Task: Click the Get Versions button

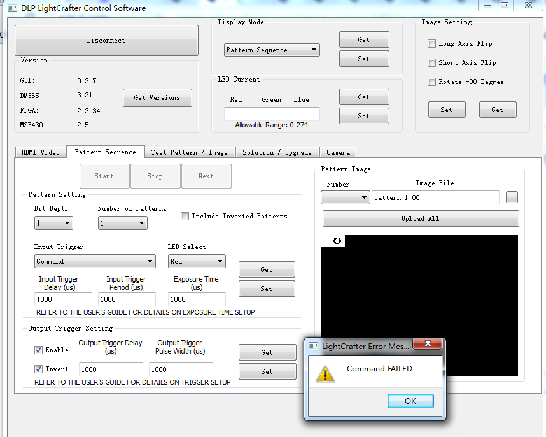Action: point(157,97)
